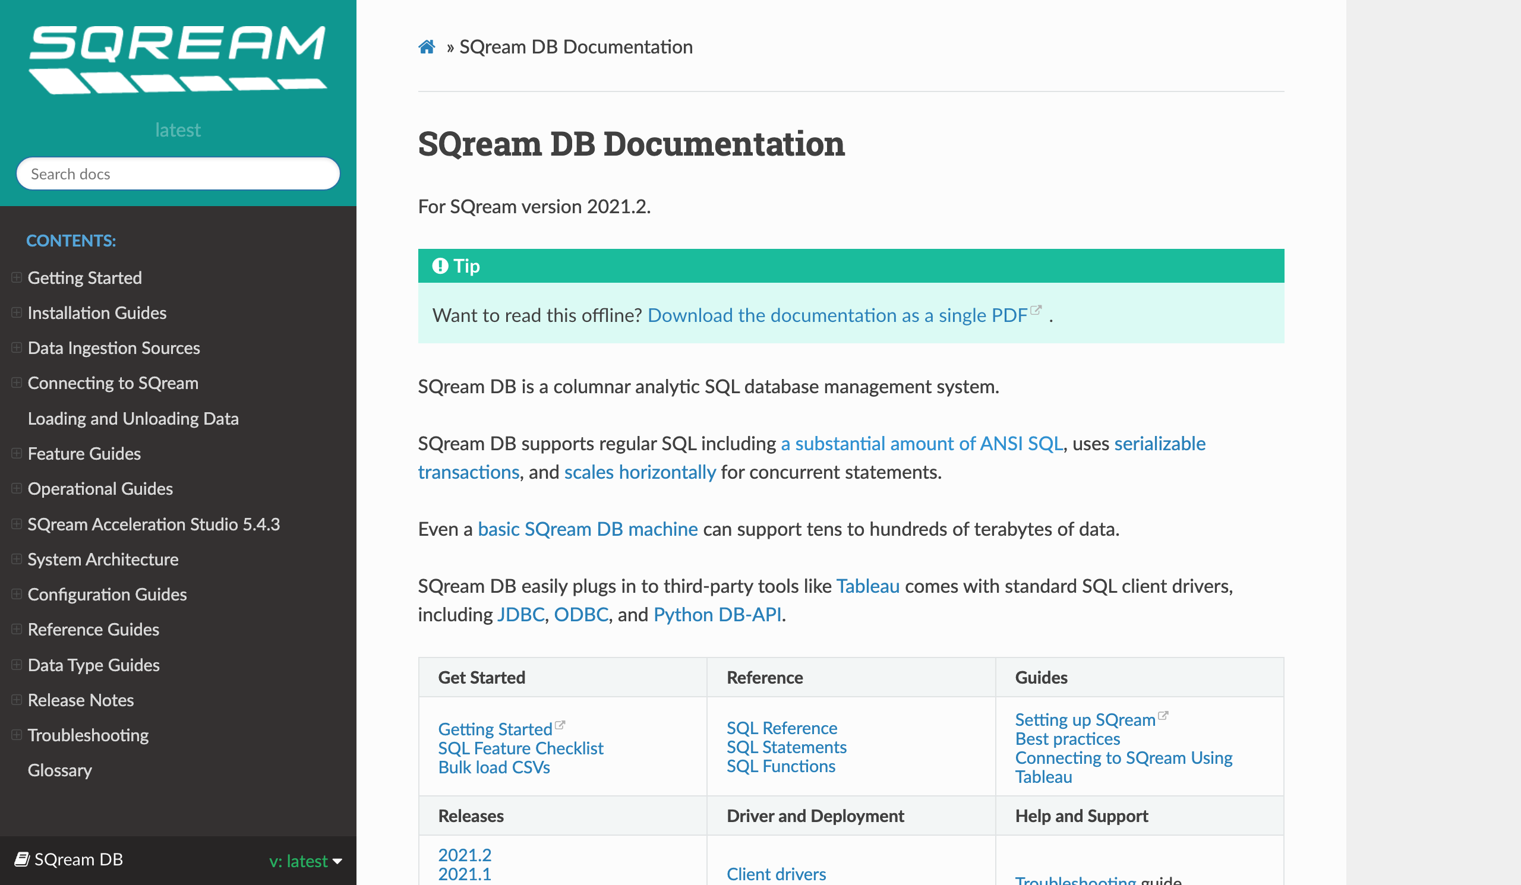1521x885 pixels.
Task: Open the 2021.1 release link
Action: [465, 874]
